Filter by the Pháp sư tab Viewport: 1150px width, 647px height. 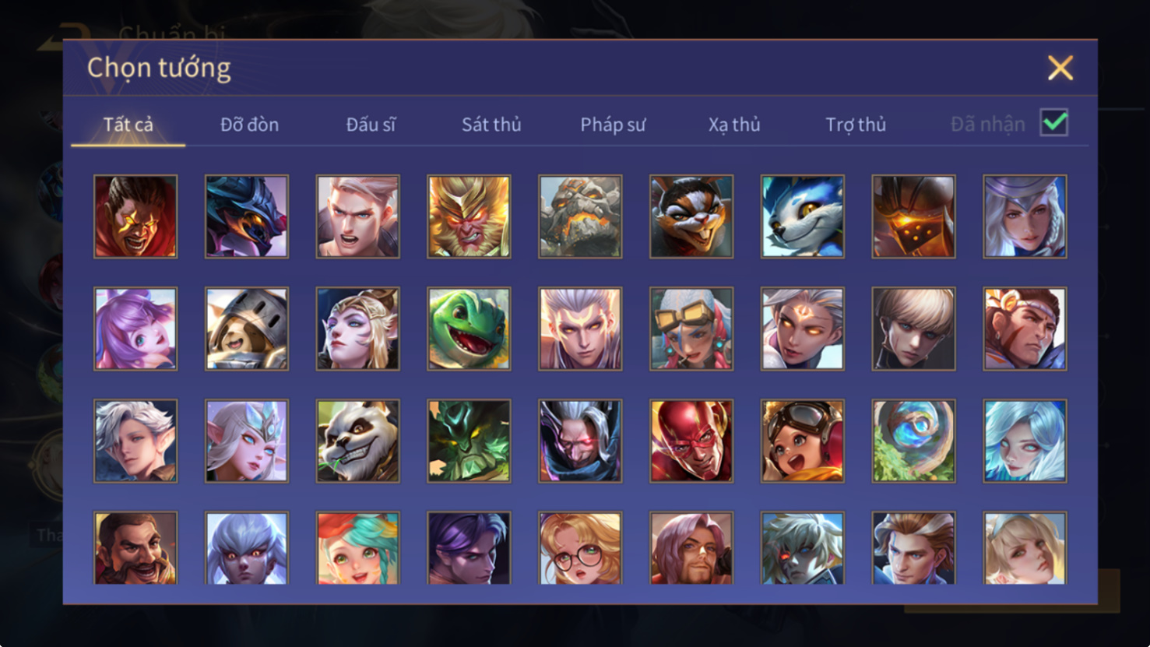point(613,125)
